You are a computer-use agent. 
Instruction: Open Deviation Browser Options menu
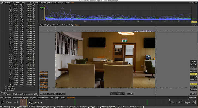click(x=61, y=2)
